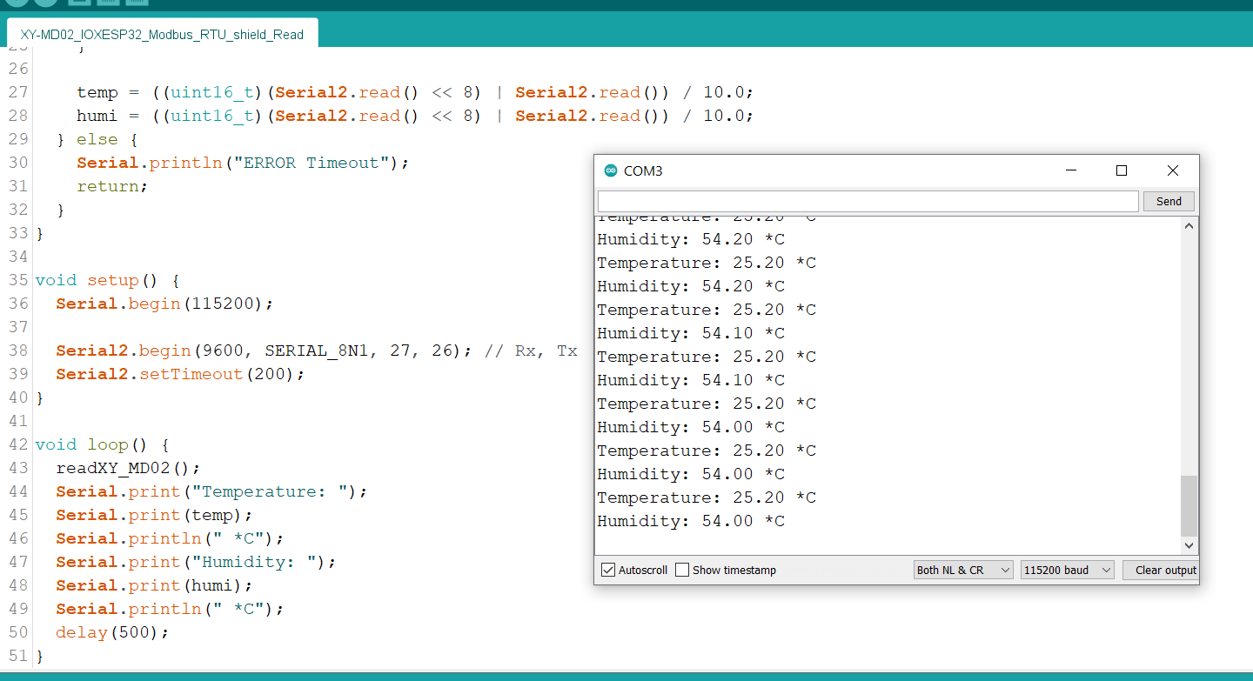Click the Clear output button
Screen dimensions: 1253x681
[1165, 571]
